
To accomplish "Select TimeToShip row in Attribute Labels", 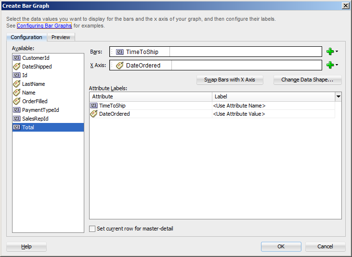I will coord(212,106).
